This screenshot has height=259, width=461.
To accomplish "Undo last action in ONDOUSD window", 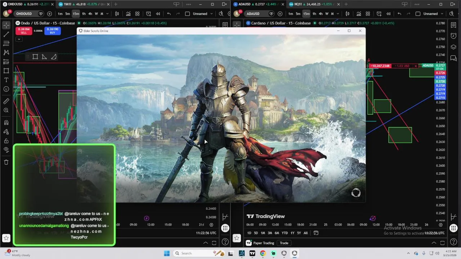I will (x=169, y=14).
